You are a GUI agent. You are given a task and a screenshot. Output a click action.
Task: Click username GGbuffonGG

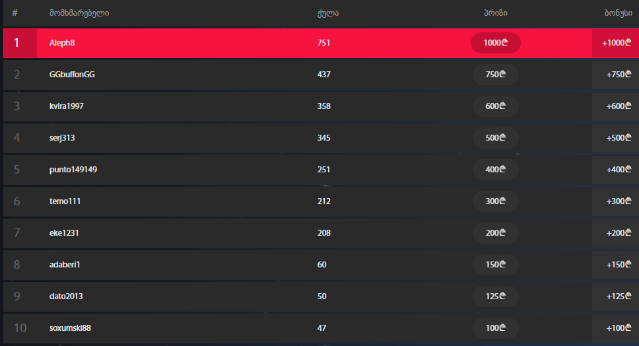(x=72, y=75)
